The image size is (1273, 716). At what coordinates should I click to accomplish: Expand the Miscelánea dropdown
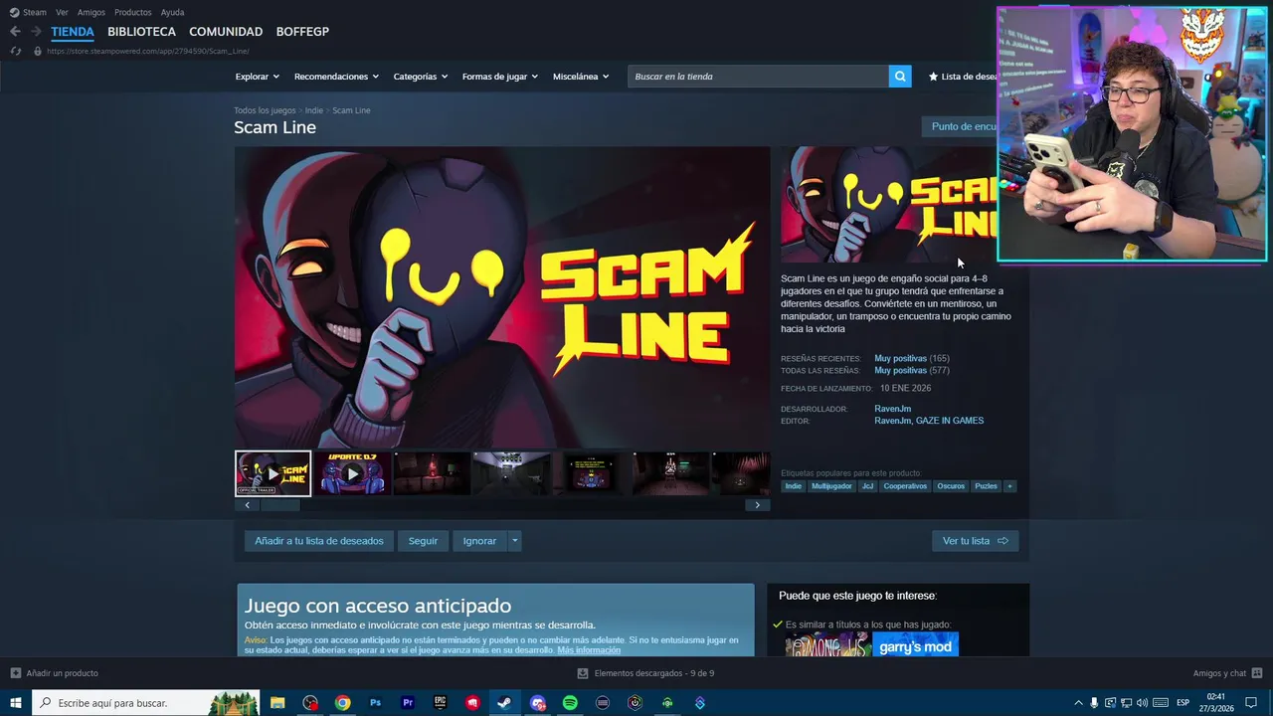tap(581, 77)
